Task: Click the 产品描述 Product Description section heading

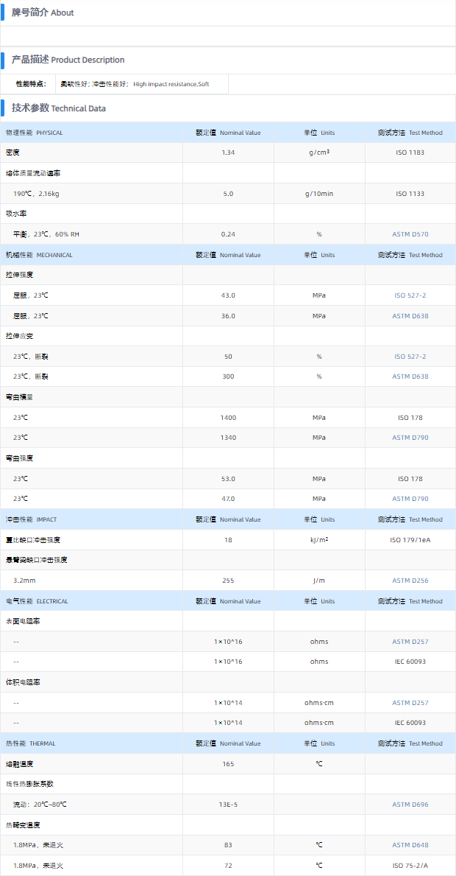Action: [x=68, y=60]
